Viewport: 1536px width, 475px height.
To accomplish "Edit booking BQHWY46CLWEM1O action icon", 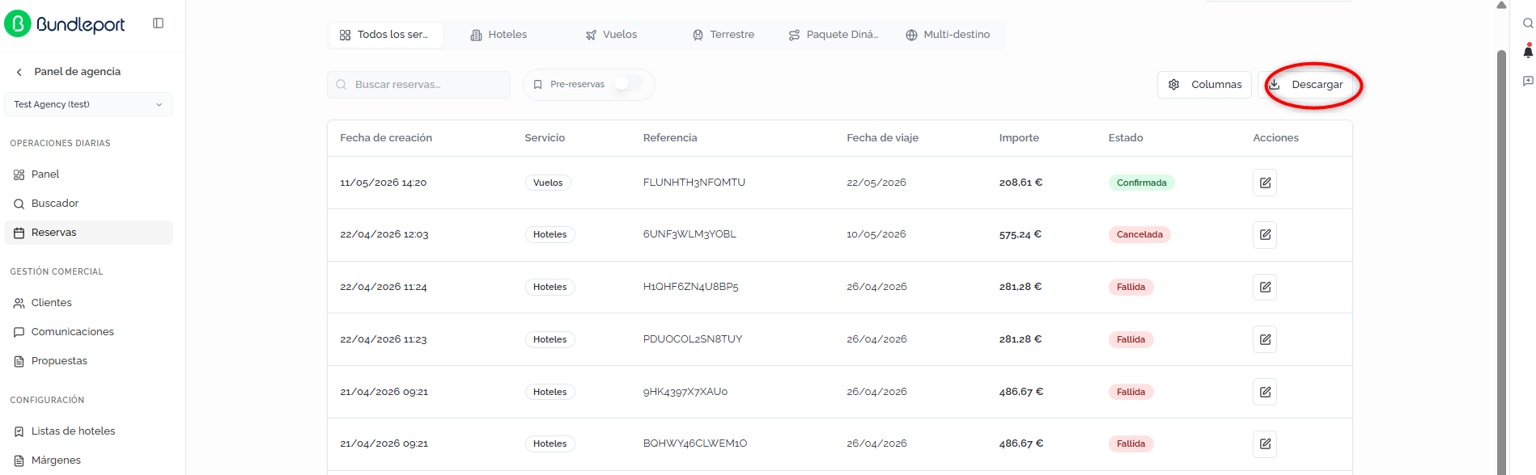I will pos(1265,444).
